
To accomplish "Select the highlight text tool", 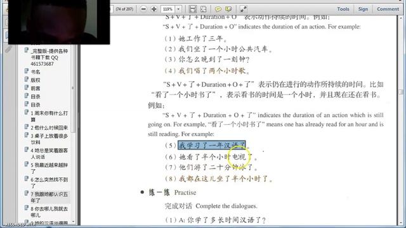I will [228, 9].
